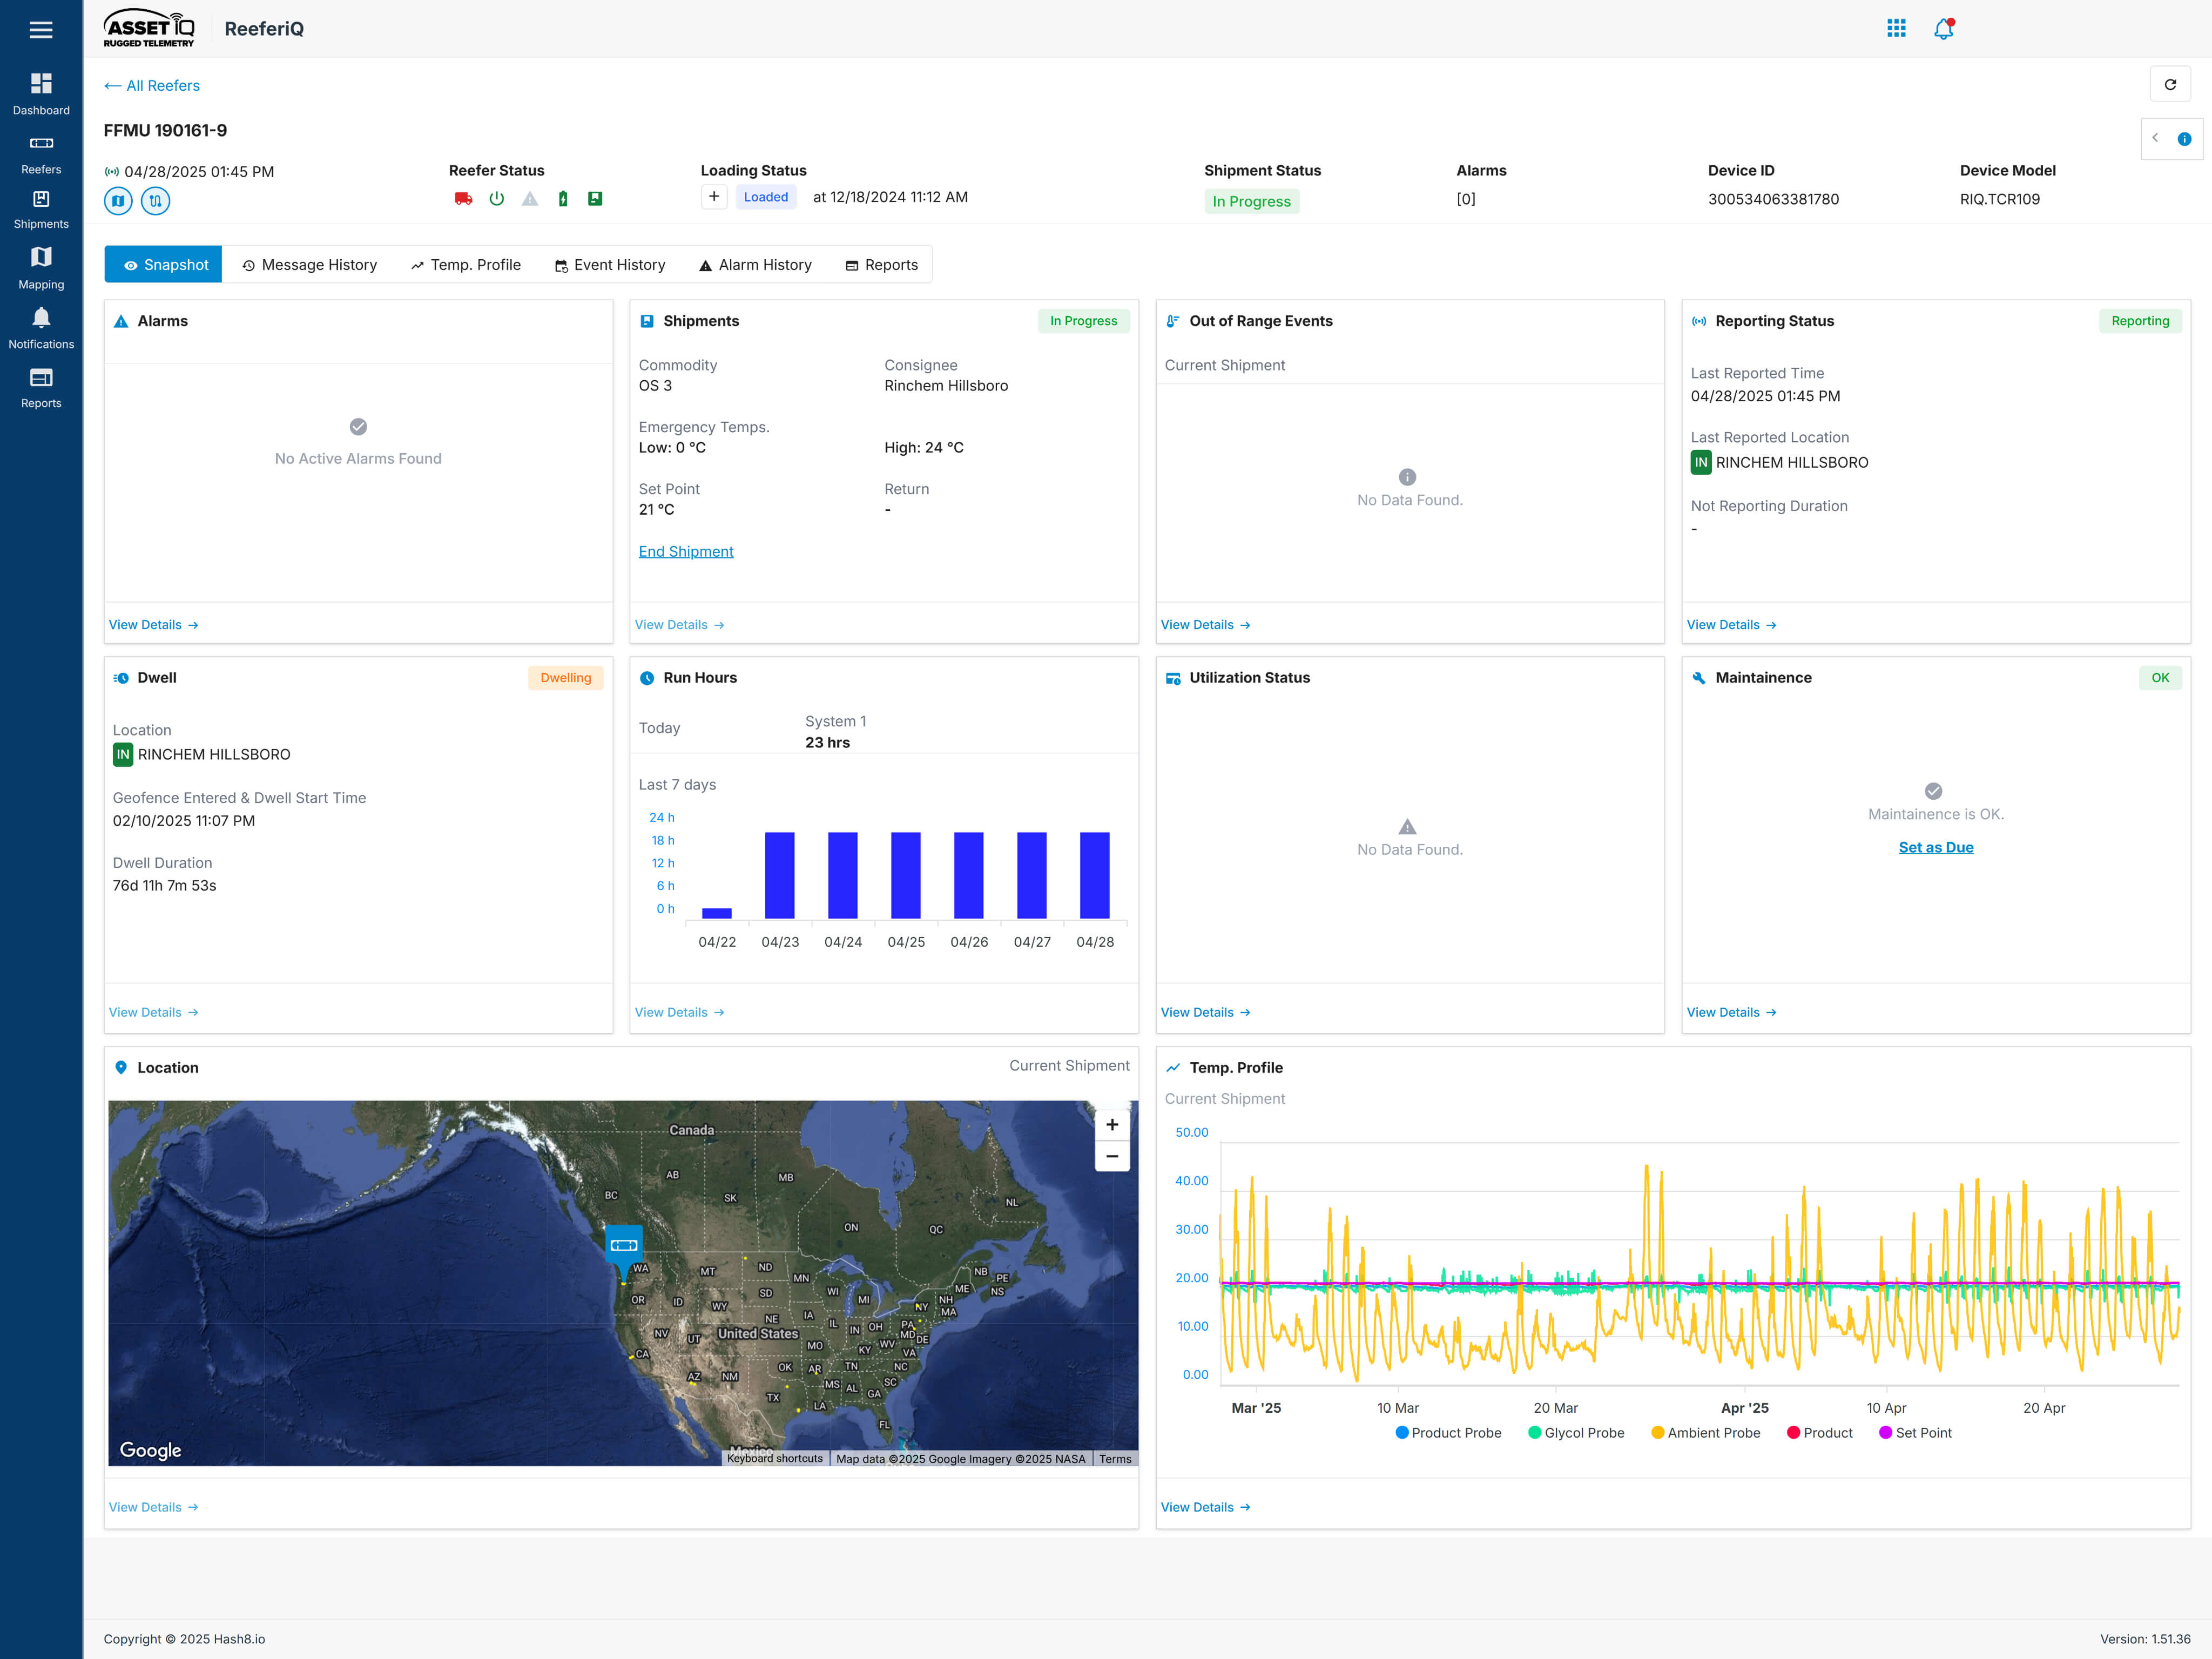Zoom in on the map
This screenshot has height=1659, width=2212.
click(x=1112, y=1125)
